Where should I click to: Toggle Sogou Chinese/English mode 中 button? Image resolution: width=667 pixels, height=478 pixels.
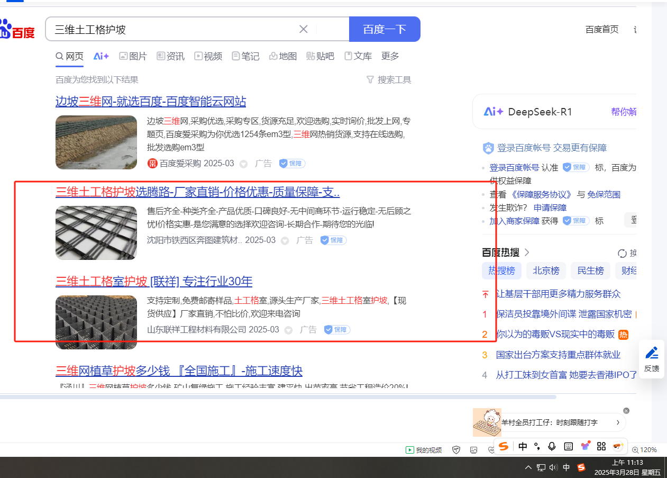pyautogui.click(x=523, y=446)
